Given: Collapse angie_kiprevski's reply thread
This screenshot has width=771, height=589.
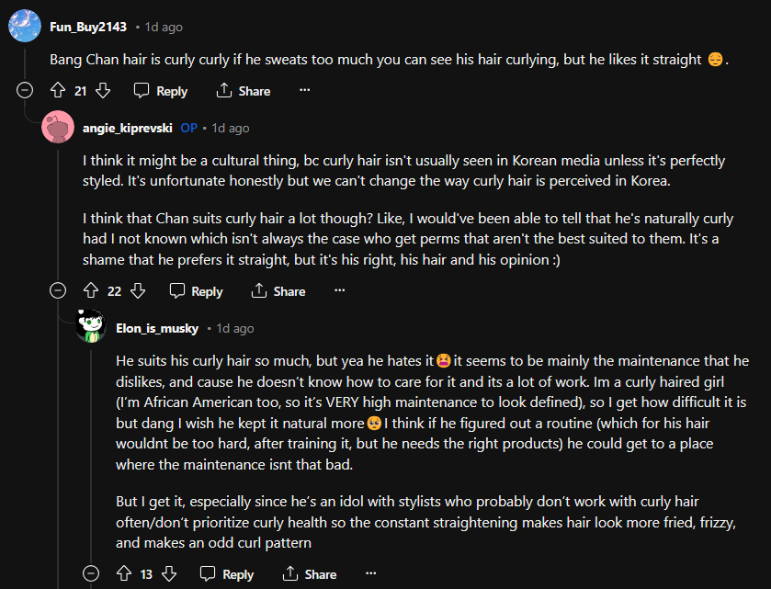Looking at the screenshot, I should click(58, 291).
